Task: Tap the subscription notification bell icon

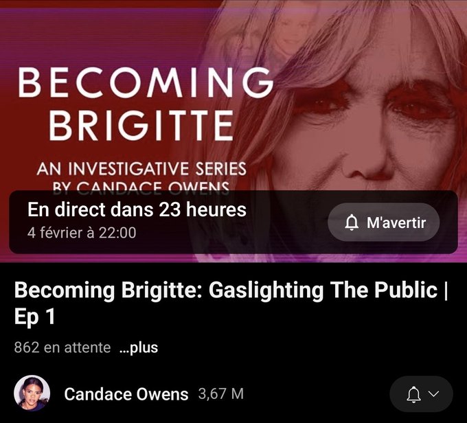Action: (413, 394)
